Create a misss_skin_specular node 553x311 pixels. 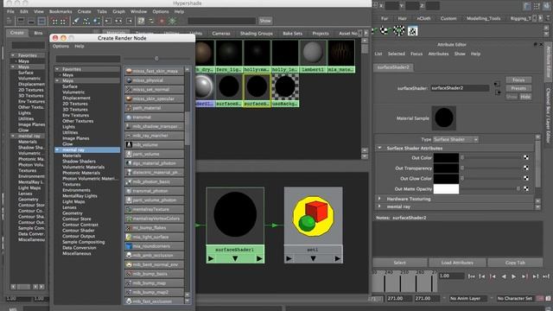point(154,98)
